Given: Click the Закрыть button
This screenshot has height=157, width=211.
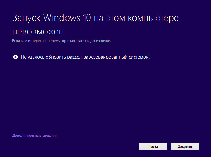Looking at the screenshot, I should click(x=185, y=146).
